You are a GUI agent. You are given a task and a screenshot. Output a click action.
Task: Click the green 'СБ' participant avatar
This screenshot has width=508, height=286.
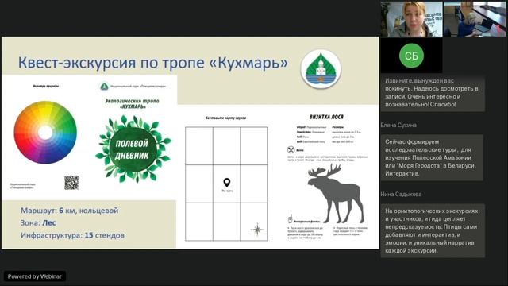point(411,56)
